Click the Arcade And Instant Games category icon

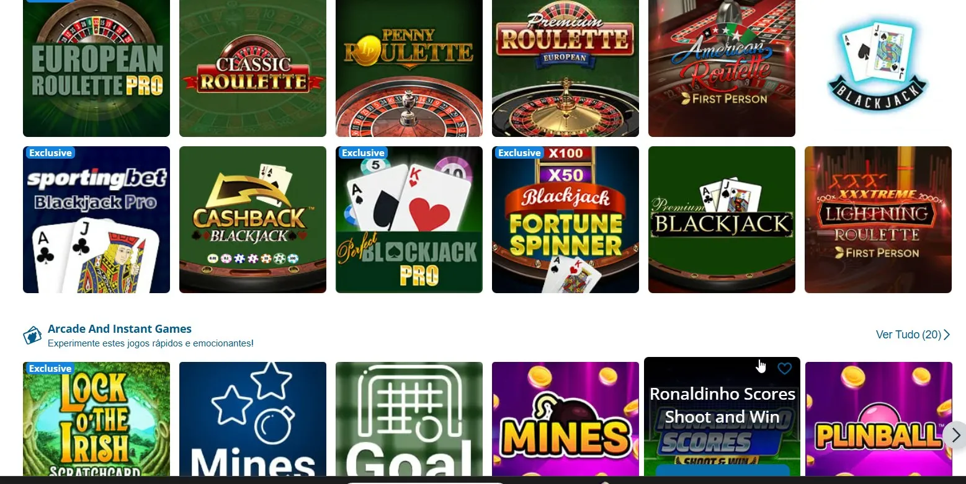[x=32, y=335]
